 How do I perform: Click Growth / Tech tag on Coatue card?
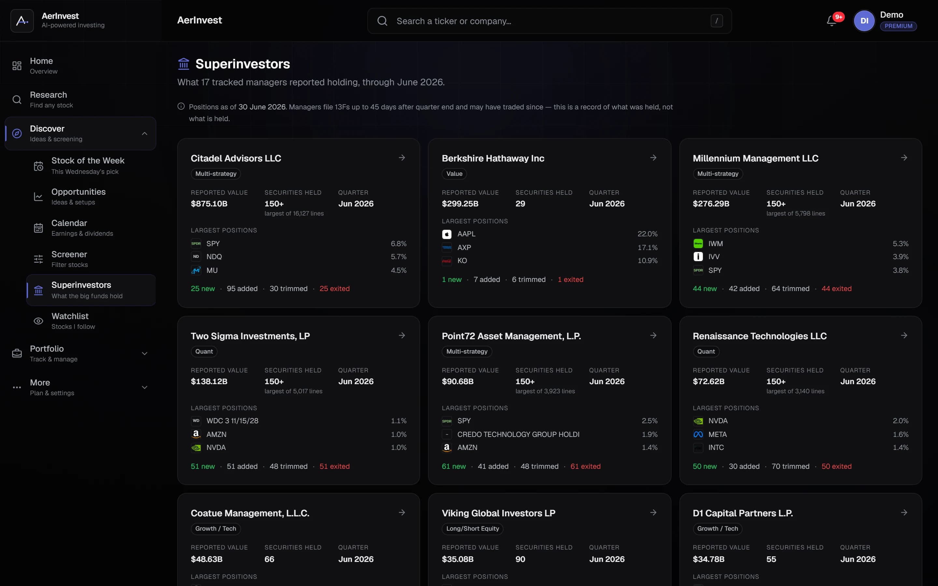(x=216, y=529)
